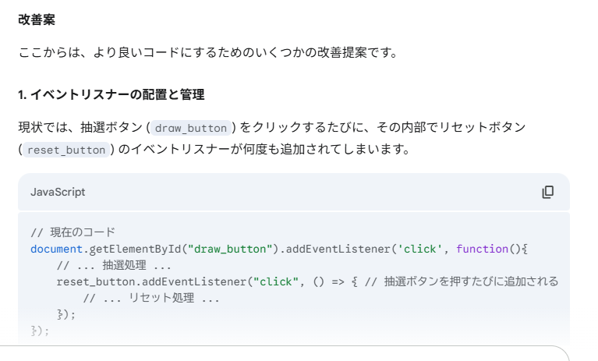Click the blue document keyword in code
598x361 pixels.
(56, 249)
